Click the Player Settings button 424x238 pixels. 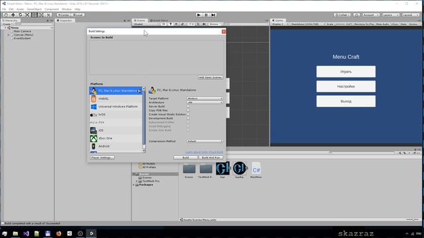pos(102,157)
